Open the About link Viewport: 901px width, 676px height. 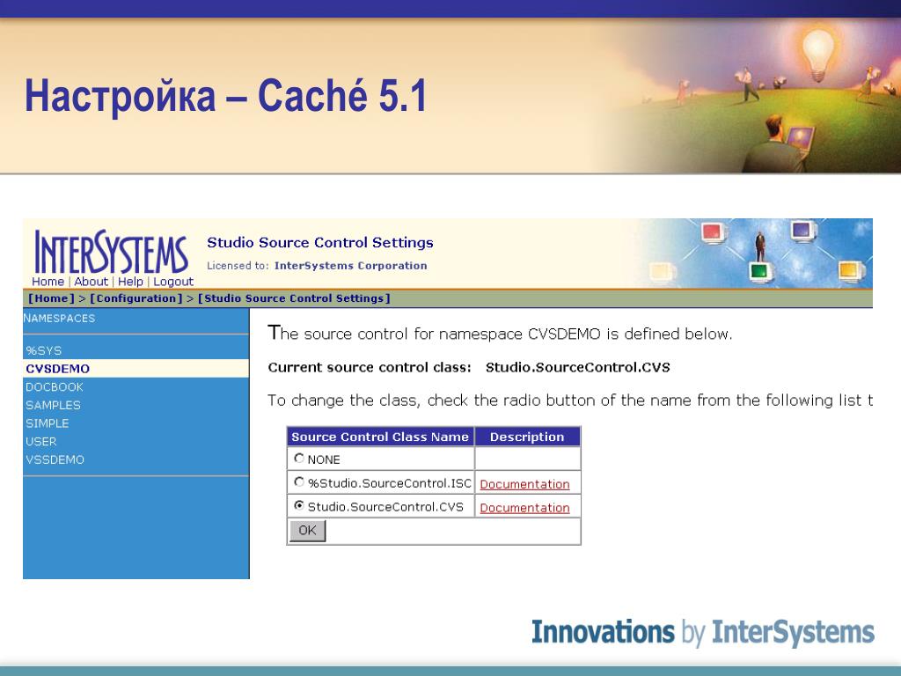[x=91, y=282]
